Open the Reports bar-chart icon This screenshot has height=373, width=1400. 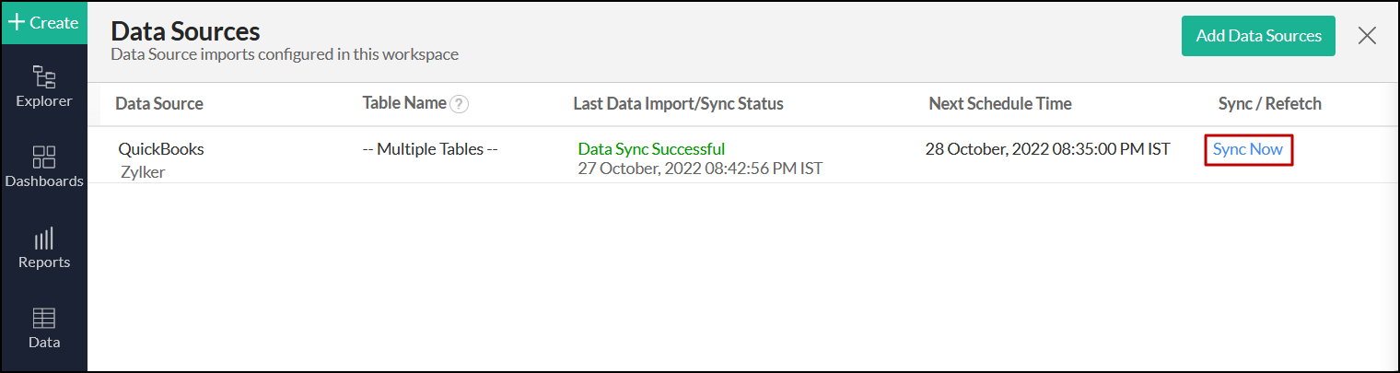pos(43,239)
